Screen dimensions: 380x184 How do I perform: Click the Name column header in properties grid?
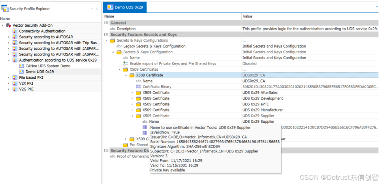[x=172, y=16]
